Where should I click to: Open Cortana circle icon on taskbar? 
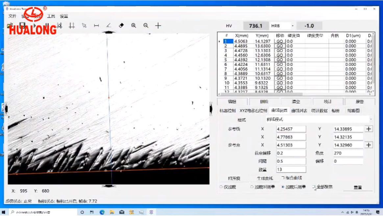(x=82, y=212)
